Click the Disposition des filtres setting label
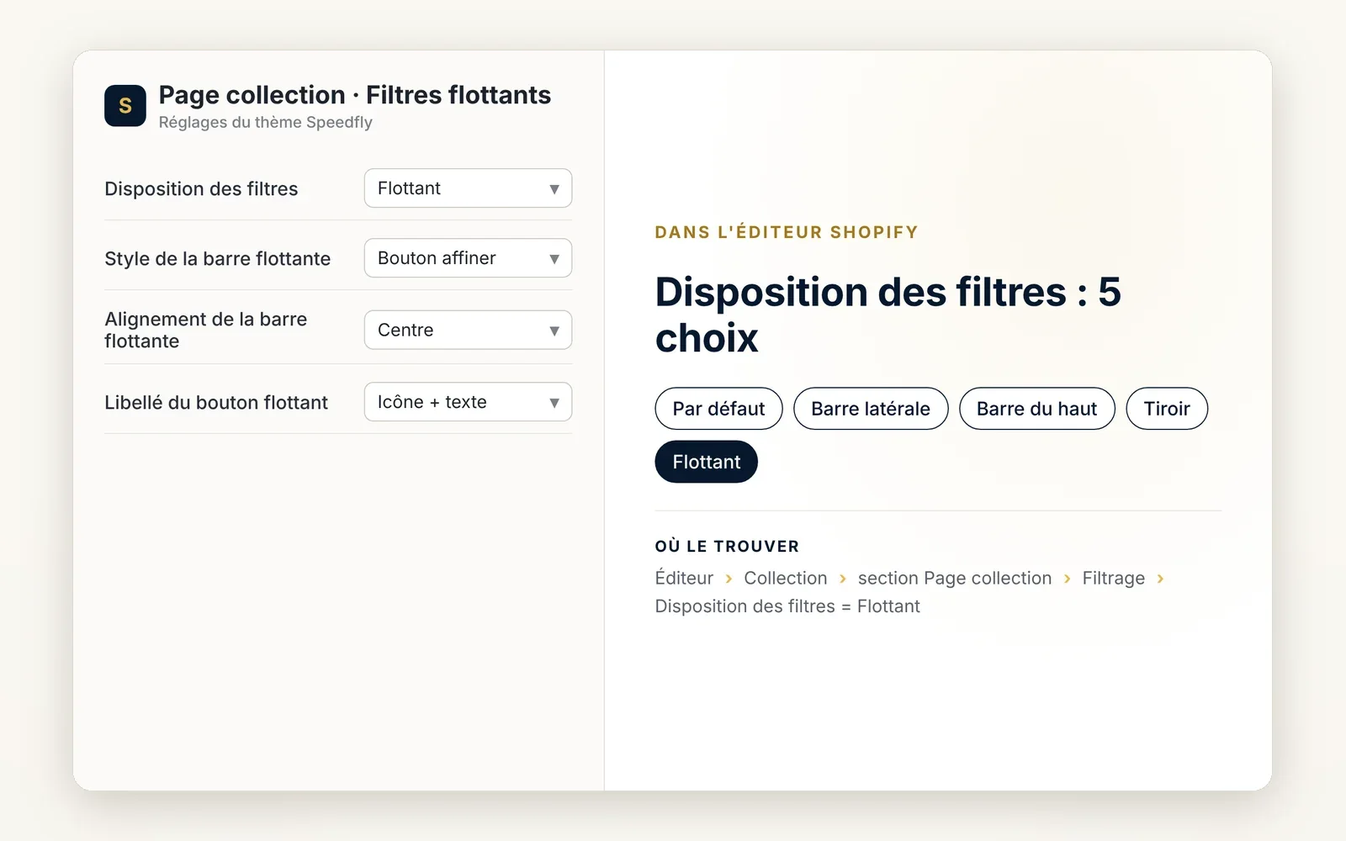This screenshot has width=1346, height=841. pyautogui.click(x=201, y=188)
